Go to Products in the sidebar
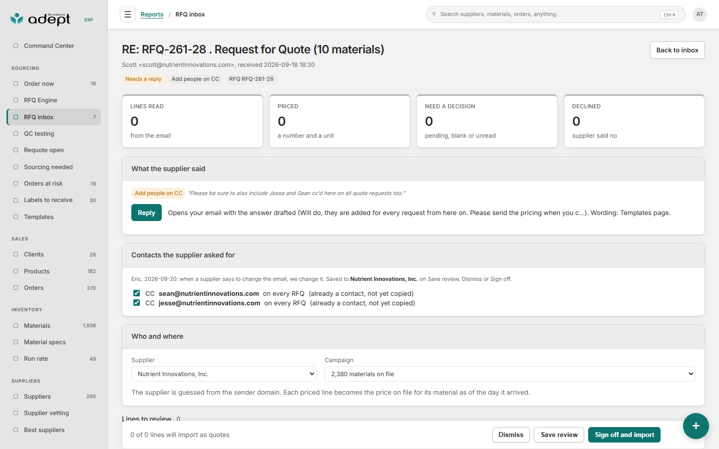 point(54,271)
